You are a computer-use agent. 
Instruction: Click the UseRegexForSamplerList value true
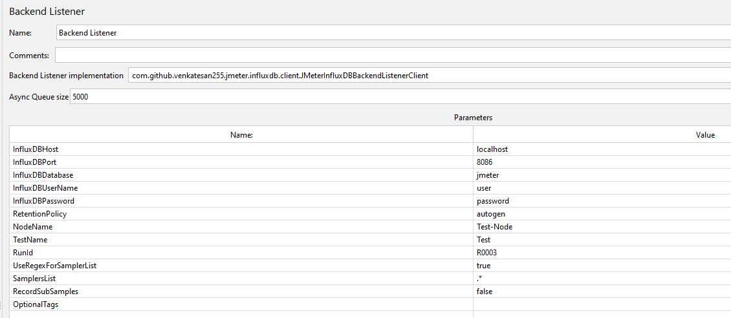click(483, 266)
